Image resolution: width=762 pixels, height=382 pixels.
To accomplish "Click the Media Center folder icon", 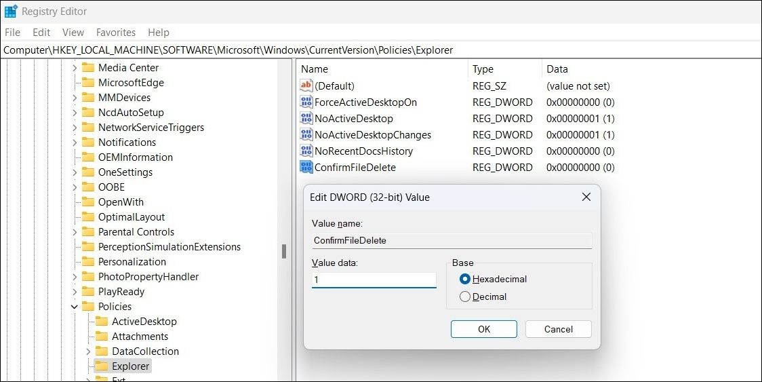I will tap(87, 68).
